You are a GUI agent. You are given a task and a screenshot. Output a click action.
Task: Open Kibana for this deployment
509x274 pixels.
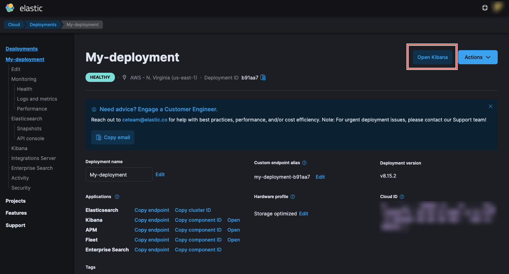[x=432, y=57]
